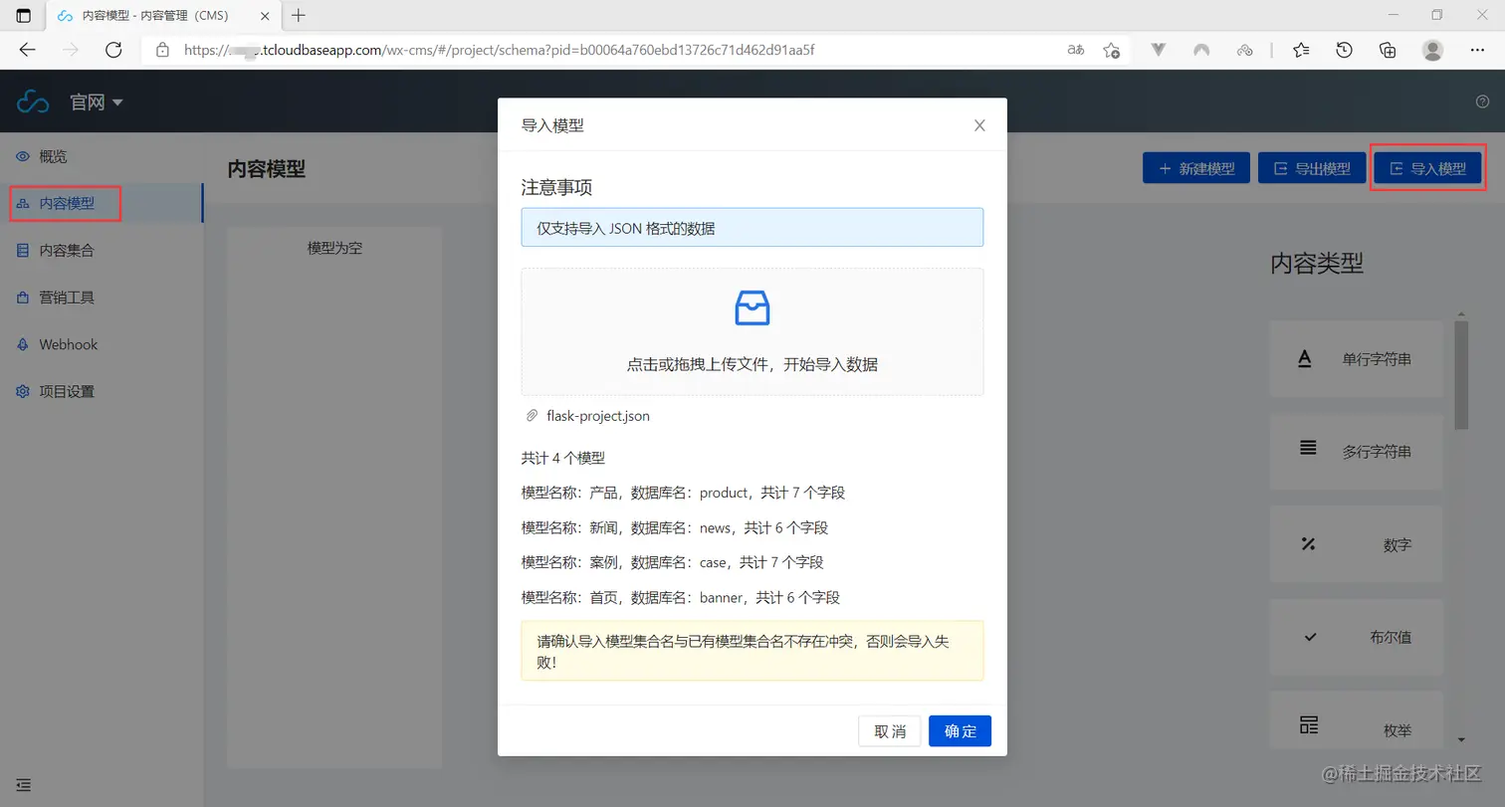
Task: Open the browser settings ellipsis menu
Action: tap(1476, 50)
